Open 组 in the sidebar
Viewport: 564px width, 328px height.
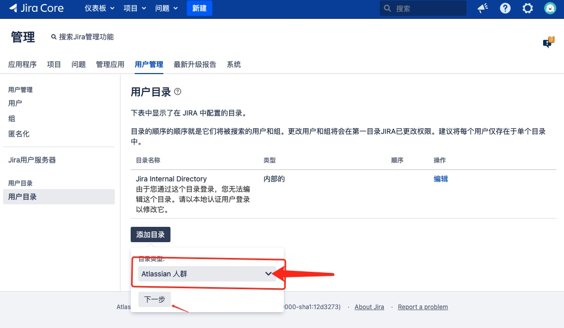pyautogui.click(x=12, y=119)
